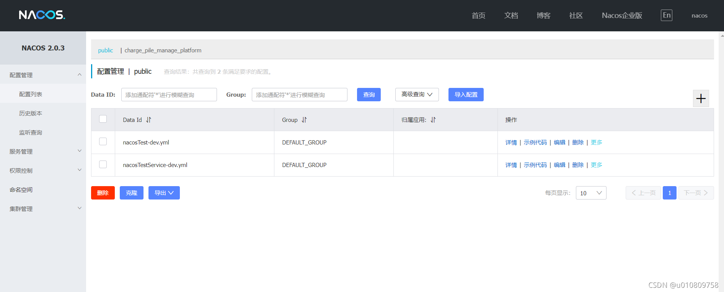
Task: Open 社区 in top navigation
Action: 576,15
